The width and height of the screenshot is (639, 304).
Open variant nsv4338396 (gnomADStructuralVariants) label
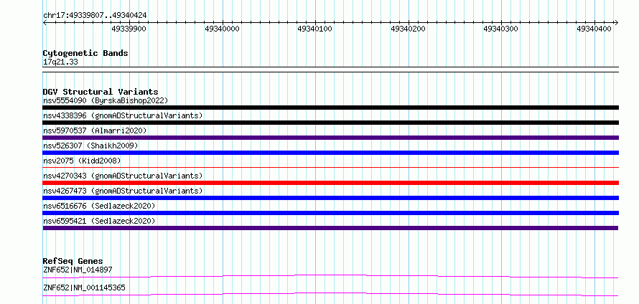click(123, 115)
